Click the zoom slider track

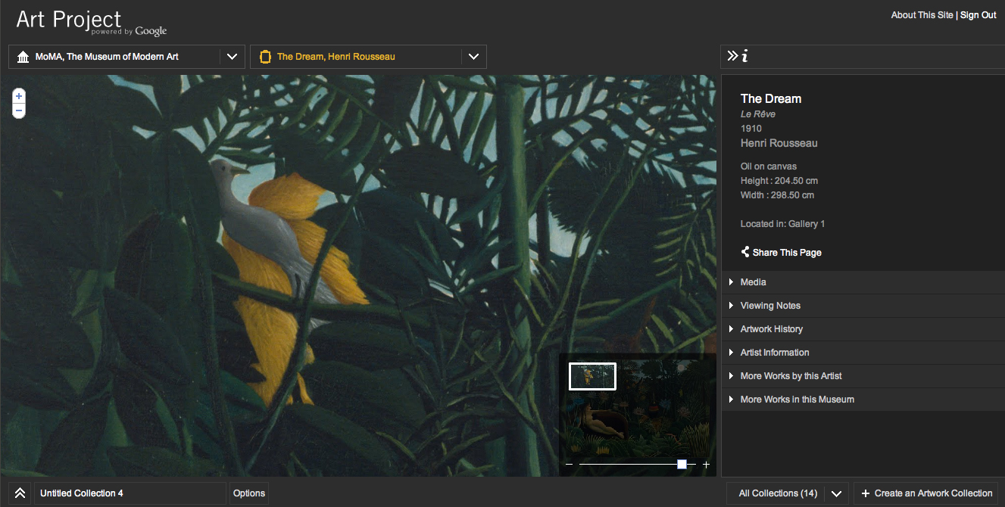(638, 464)
